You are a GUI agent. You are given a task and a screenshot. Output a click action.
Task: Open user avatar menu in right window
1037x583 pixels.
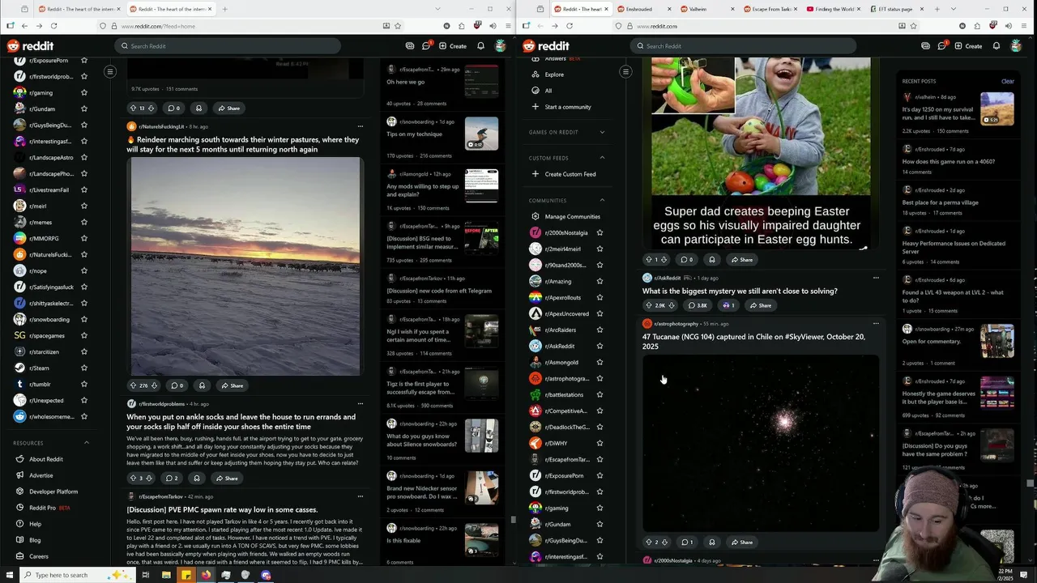point(1016,46)
